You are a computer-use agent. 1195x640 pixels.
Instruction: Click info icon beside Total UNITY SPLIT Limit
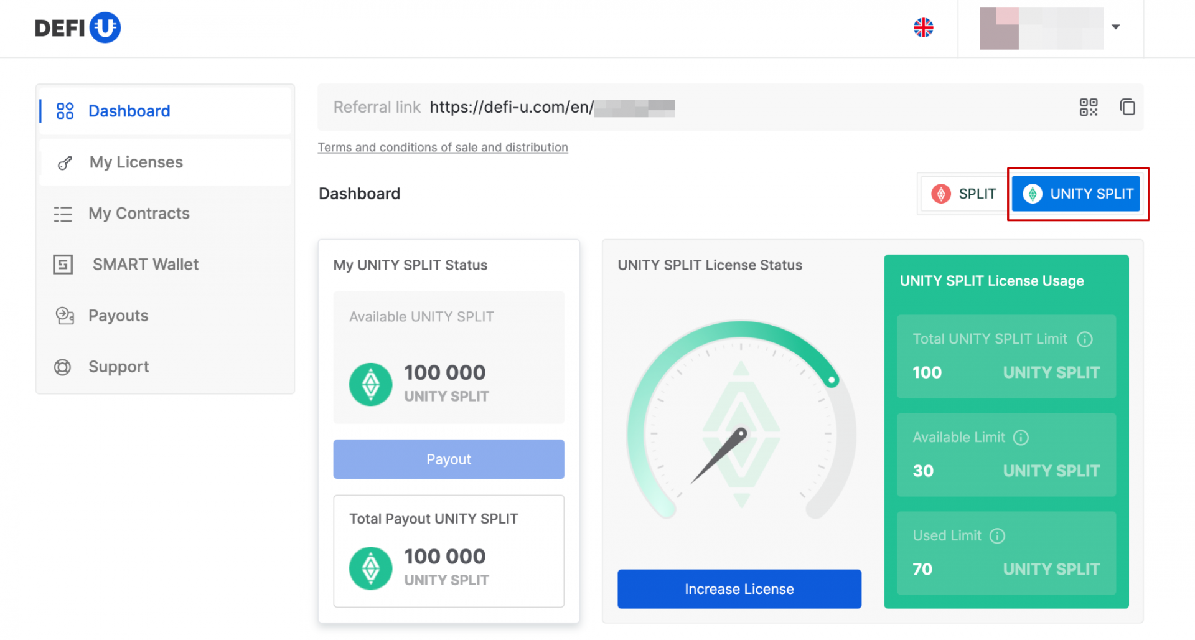click(1085, 339)
